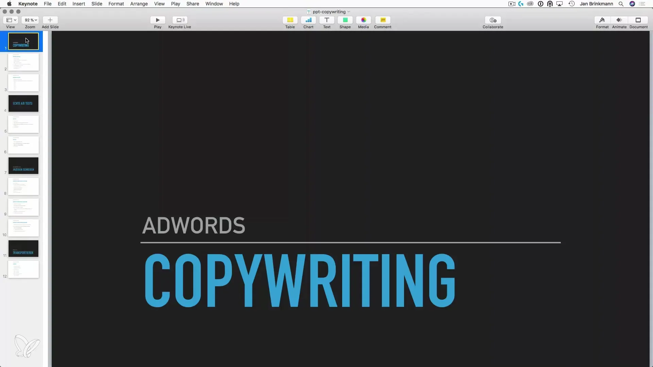
Task: Open Time Machine menu bar icon
Action: pos(571,4)
